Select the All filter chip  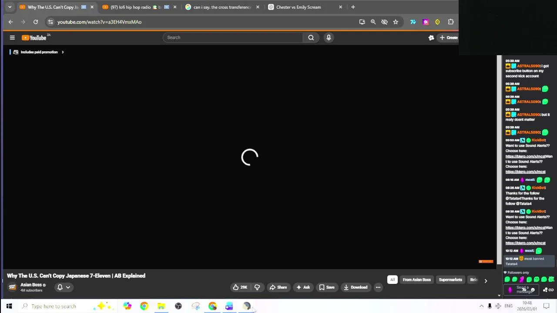pyautogui.click(x=393, y=280)
